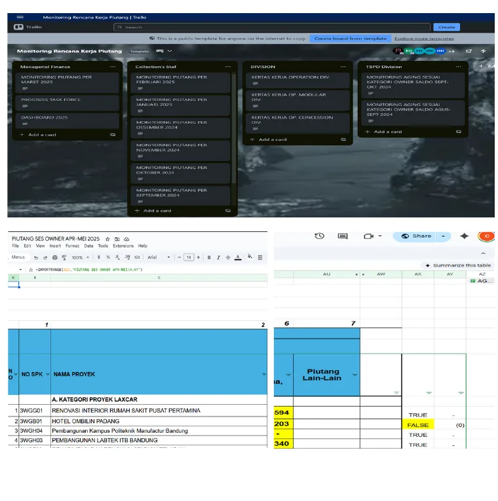Open the lightning automation icon in Trello
498x501 pixels.
coord(483,51)
